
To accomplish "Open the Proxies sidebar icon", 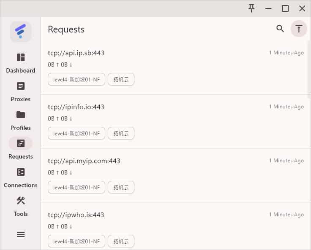I will (x=21, y=86).
